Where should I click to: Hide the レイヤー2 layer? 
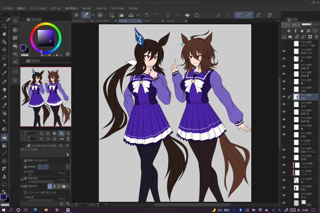coord(284,165)
